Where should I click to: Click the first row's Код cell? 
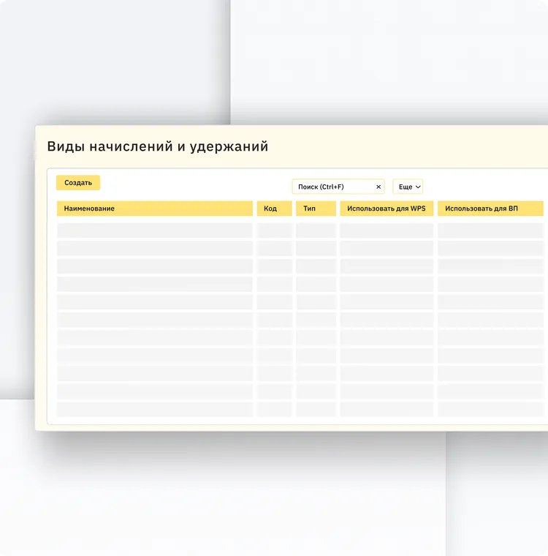pyautogui.click(x=274, y=230)
